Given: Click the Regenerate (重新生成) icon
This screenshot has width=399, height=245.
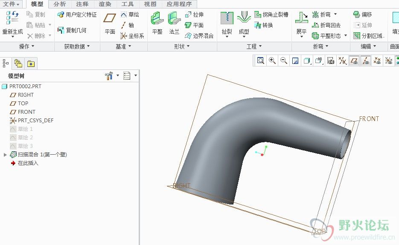Looking at the screenshot, I should (x=12, y=17).
